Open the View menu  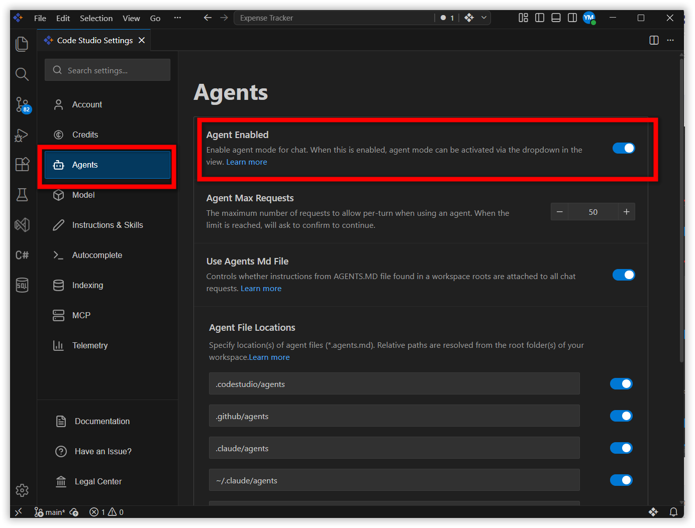[131, 18]
